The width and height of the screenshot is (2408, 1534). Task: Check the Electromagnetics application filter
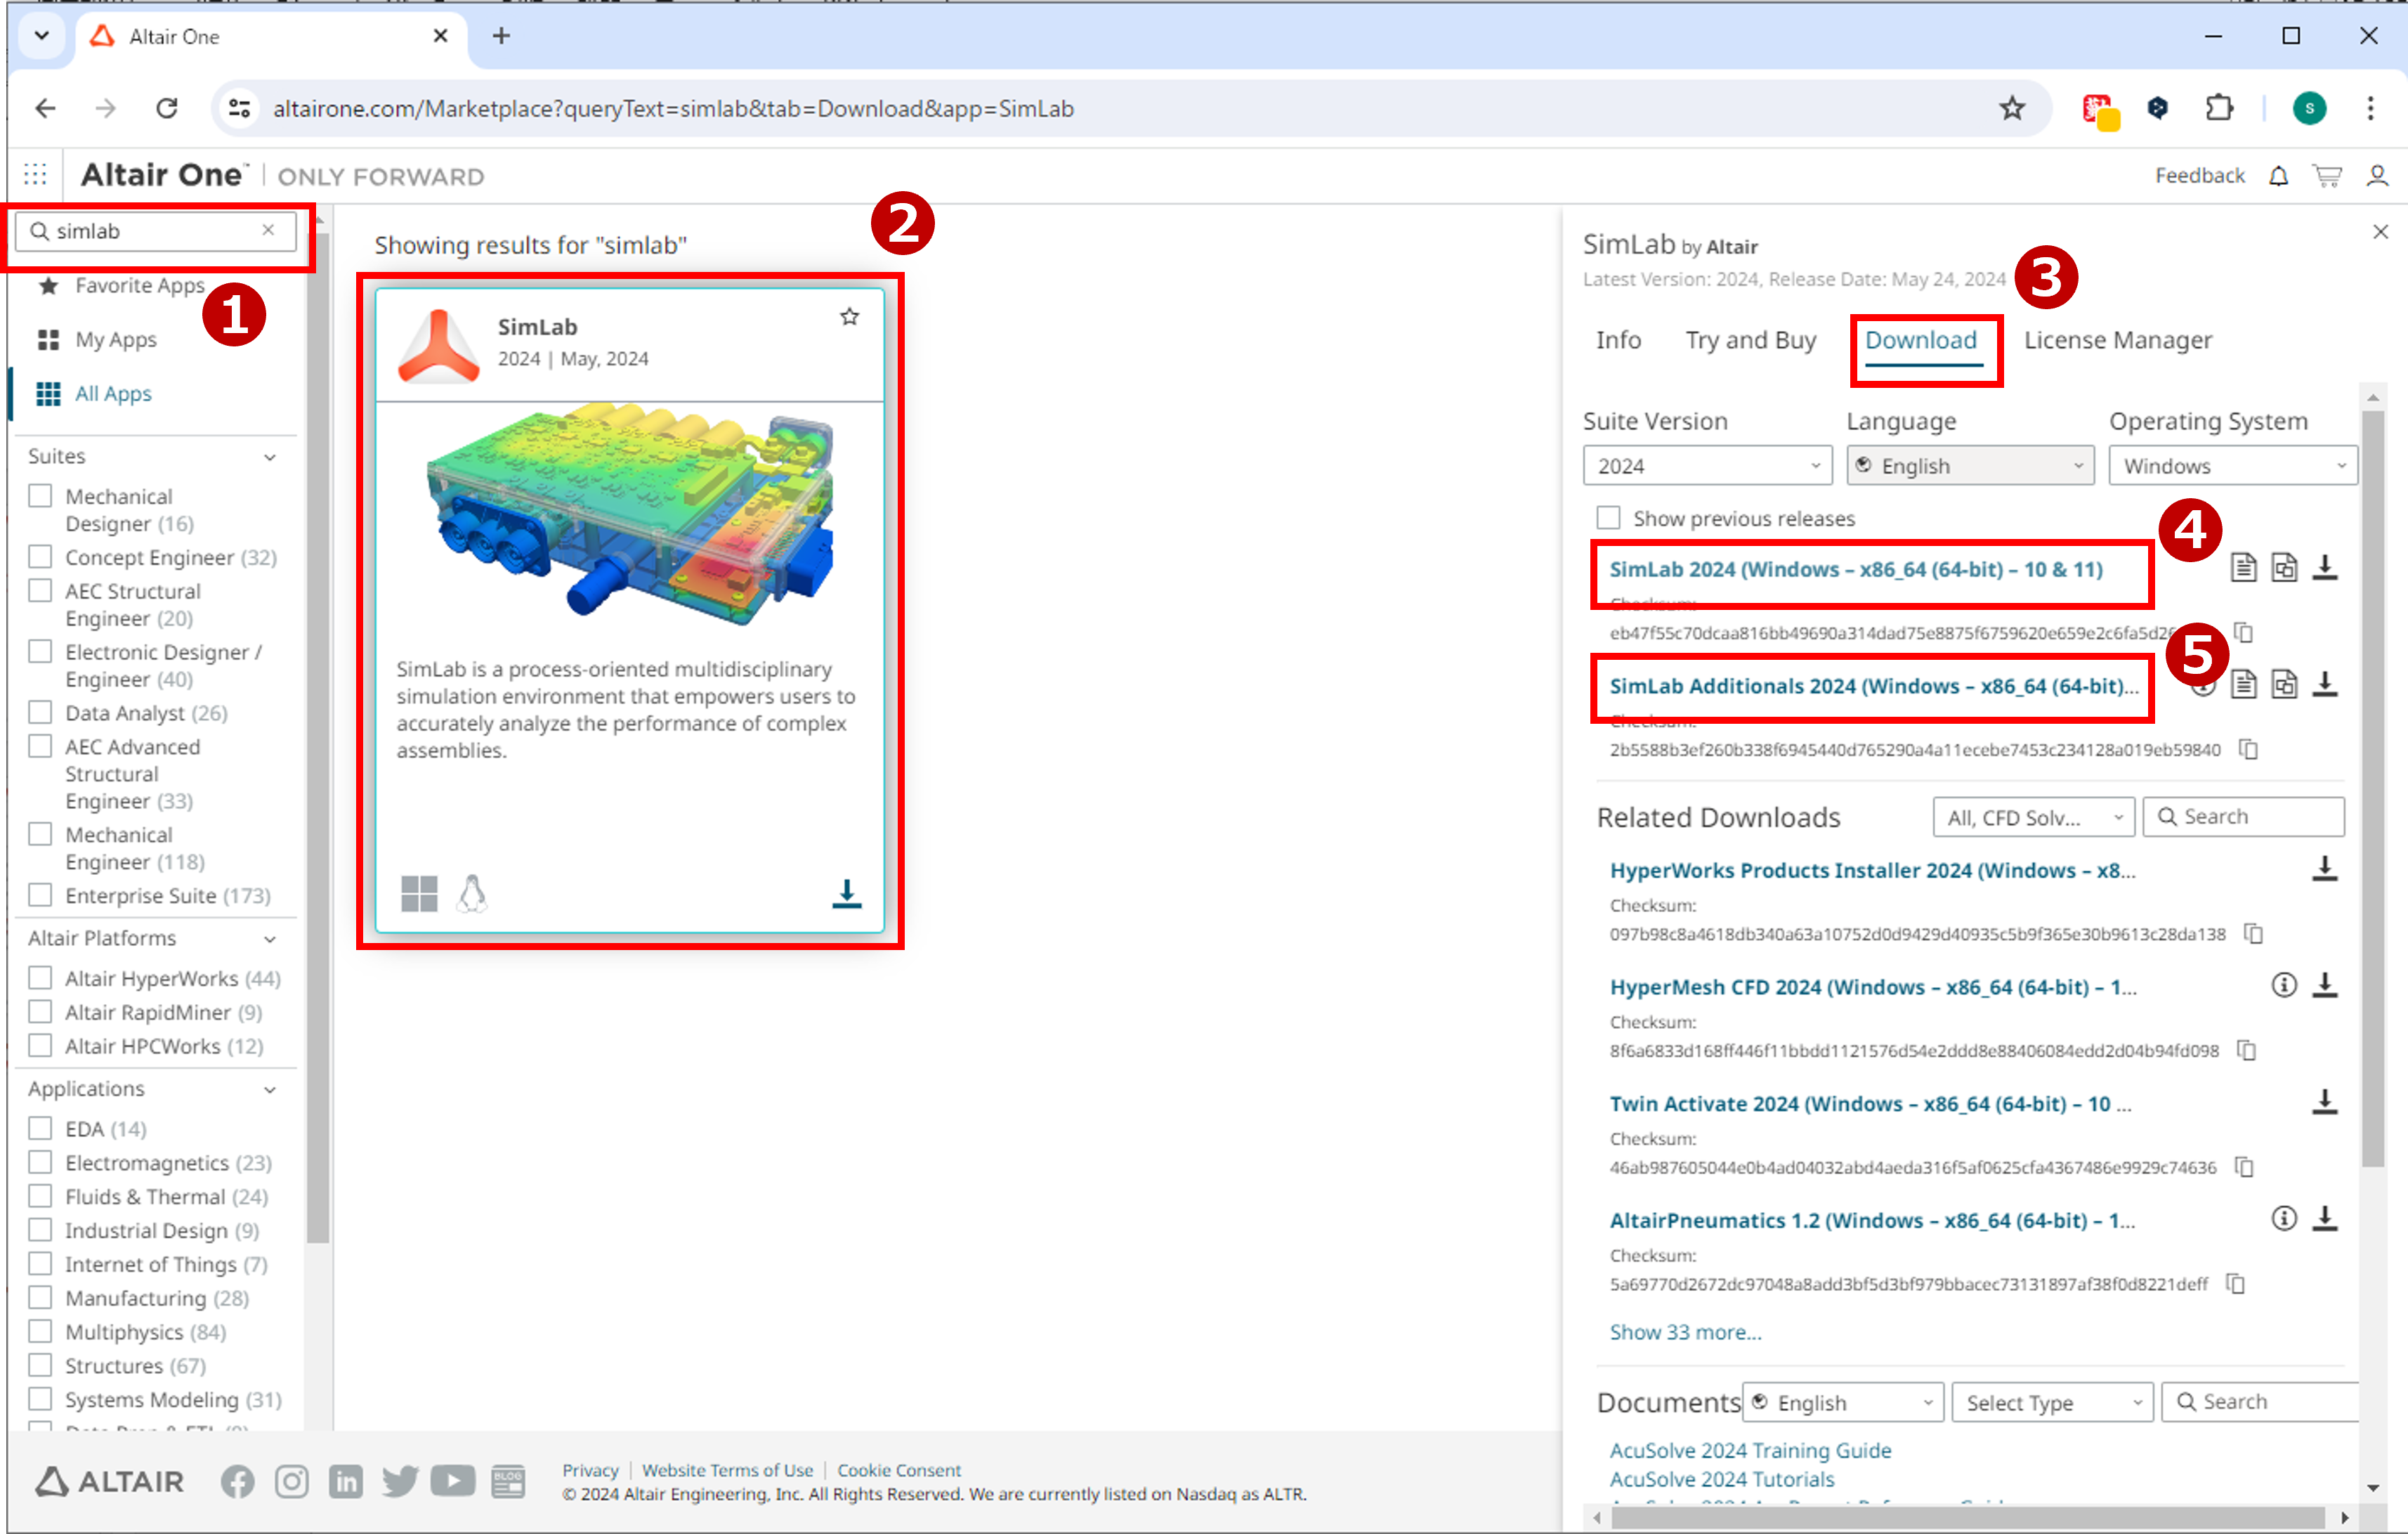(x=40, y=1162)
